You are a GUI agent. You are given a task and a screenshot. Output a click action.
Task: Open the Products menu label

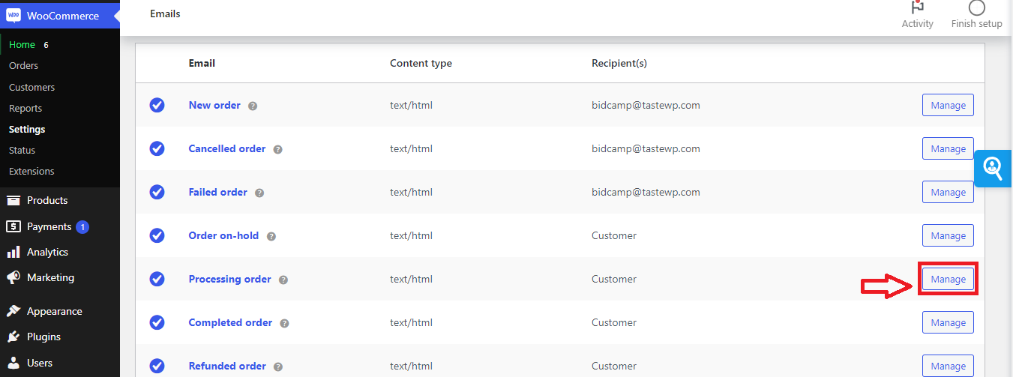47,200
